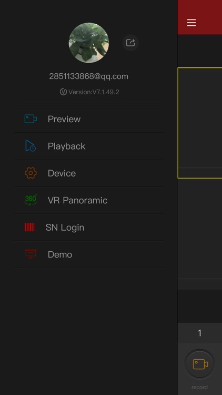Open the Device menu item
Viewport: 222px width, 395px height.
(89, 173)
